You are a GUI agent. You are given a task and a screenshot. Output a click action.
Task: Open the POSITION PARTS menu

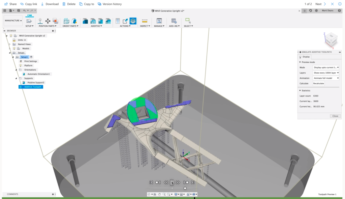tap(48, 26)
